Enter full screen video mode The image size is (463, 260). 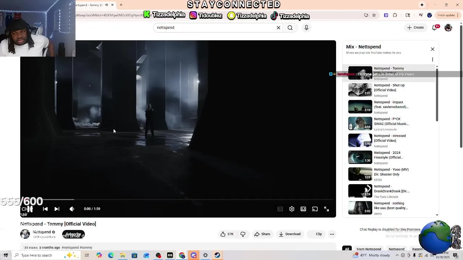pyautogui.click(x=327, y=209)
